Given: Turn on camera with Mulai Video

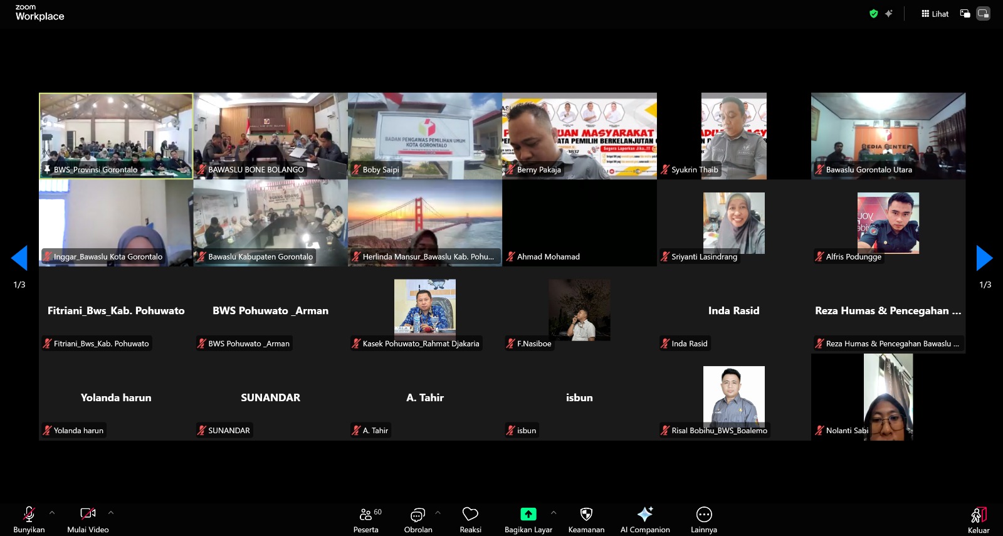Looking at the screenshot, I should [88, 520].
